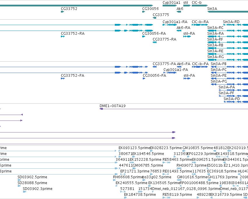Select the CG33775-RA transcript label
Screen dimensions: 248x199
click(164, 39)
